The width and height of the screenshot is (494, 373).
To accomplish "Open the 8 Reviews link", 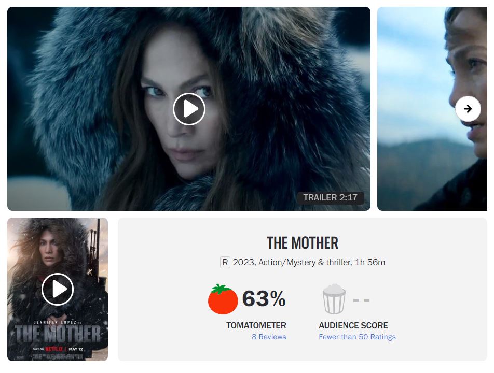I will 269,337.
